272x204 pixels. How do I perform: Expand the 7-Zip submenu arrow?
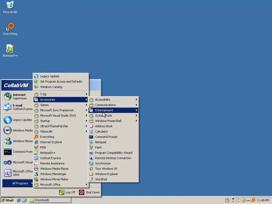click(x=86, y=94)
